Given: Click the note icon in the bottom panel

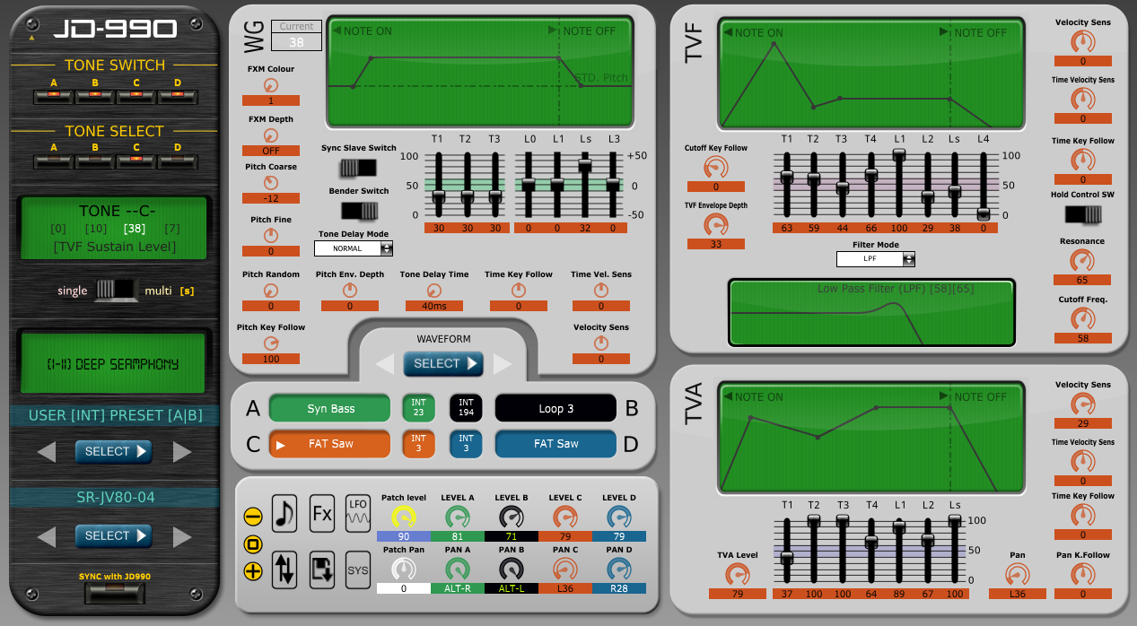Looking at the screenshot, I should [x=284, y=514].
